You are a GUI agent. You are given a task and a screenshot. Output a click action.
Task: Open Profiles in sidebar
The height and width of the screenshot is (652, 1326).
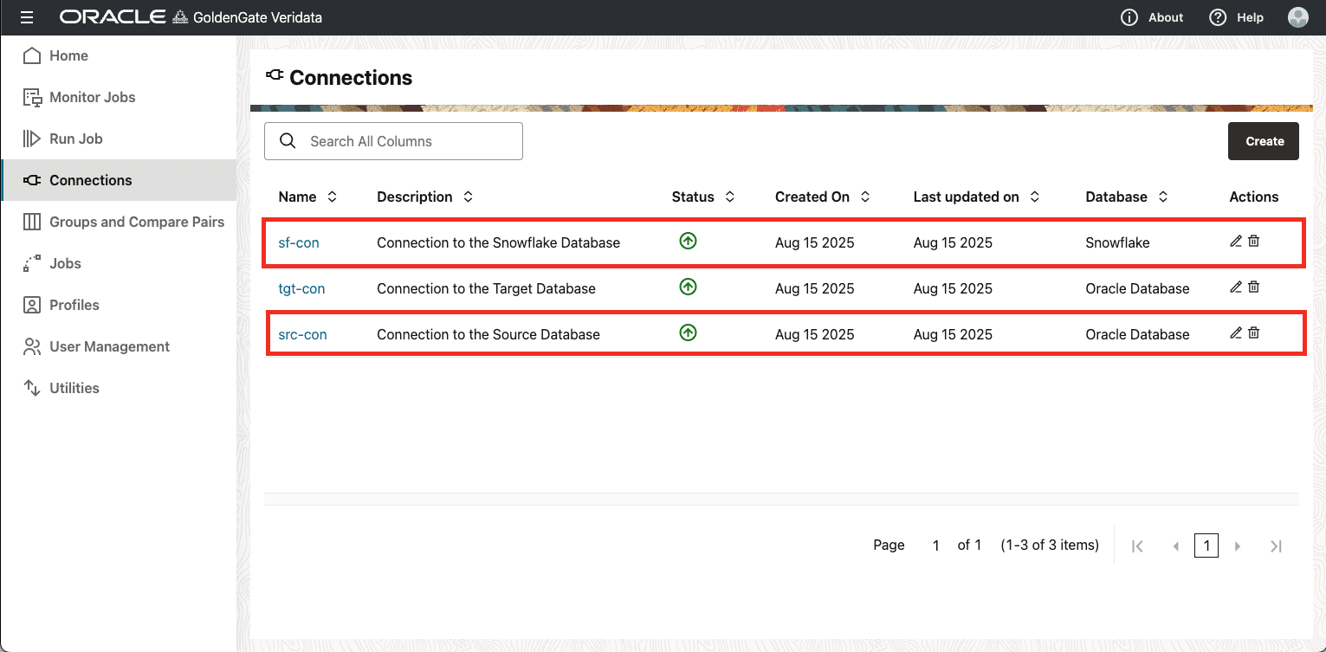coord(119,305)
